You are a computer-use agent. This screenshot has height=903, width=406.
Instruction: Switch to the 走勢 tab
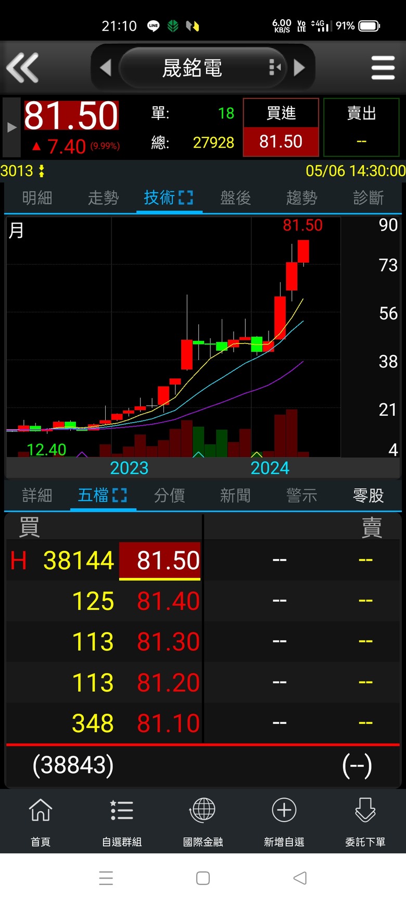click(x=104, y=198)
